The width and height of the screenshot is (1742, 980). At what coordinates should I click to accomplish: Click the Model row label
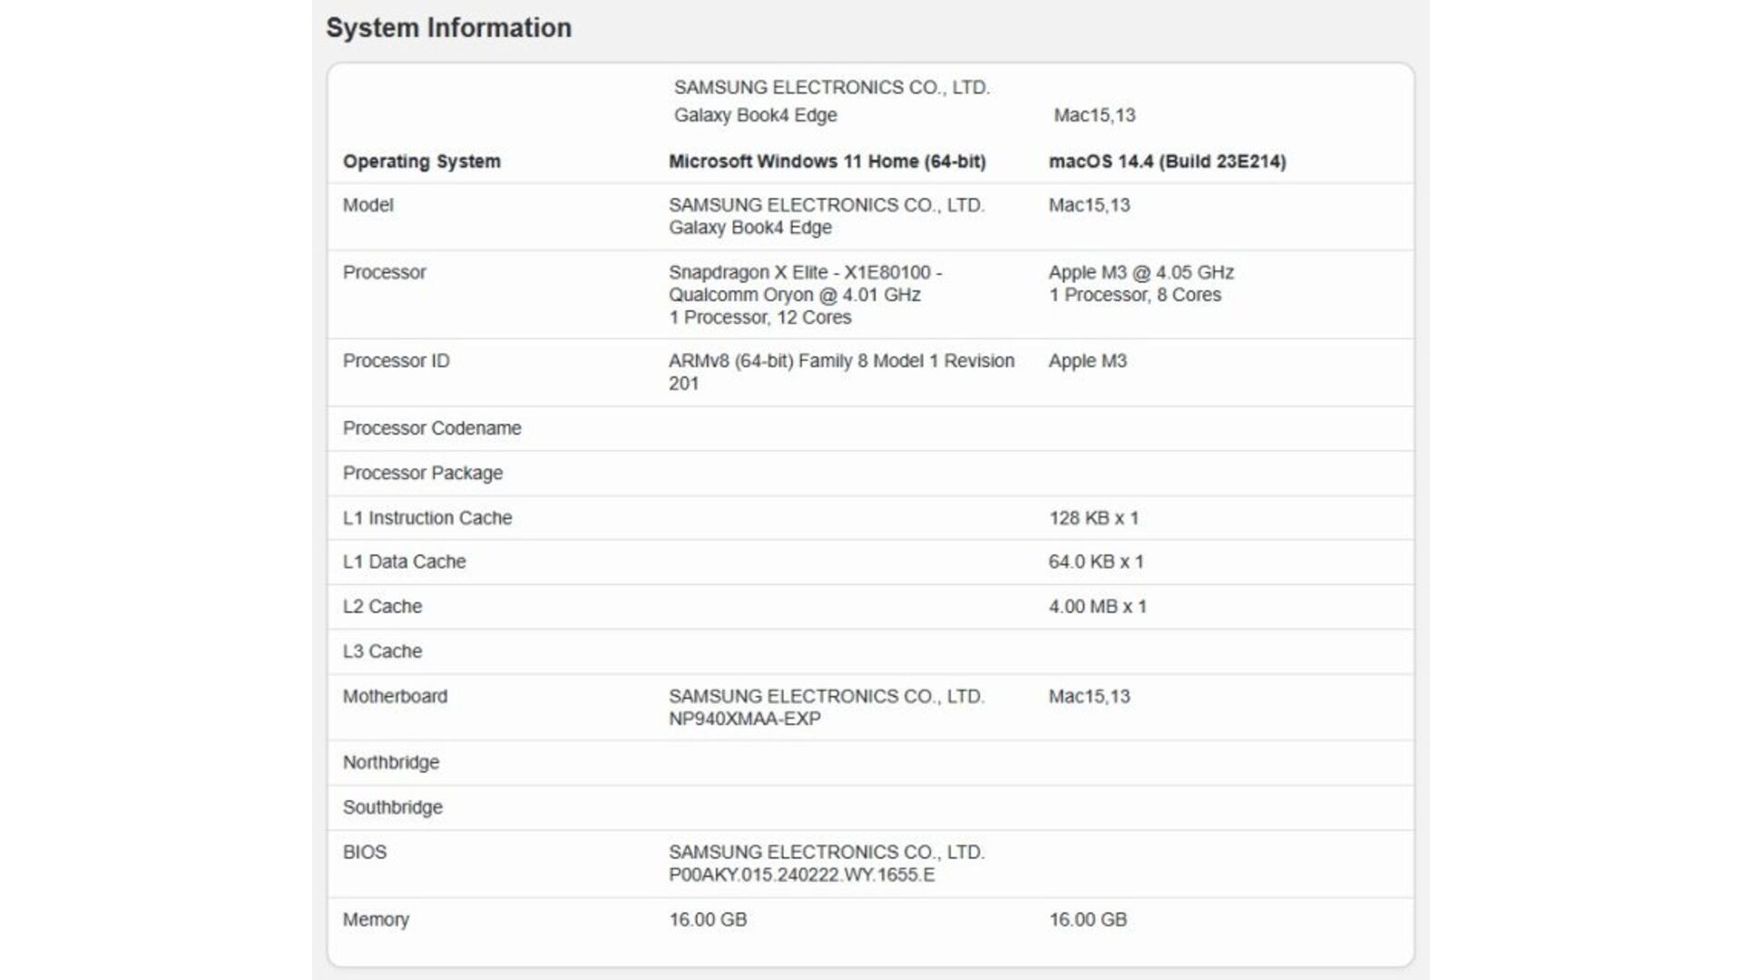367,205
